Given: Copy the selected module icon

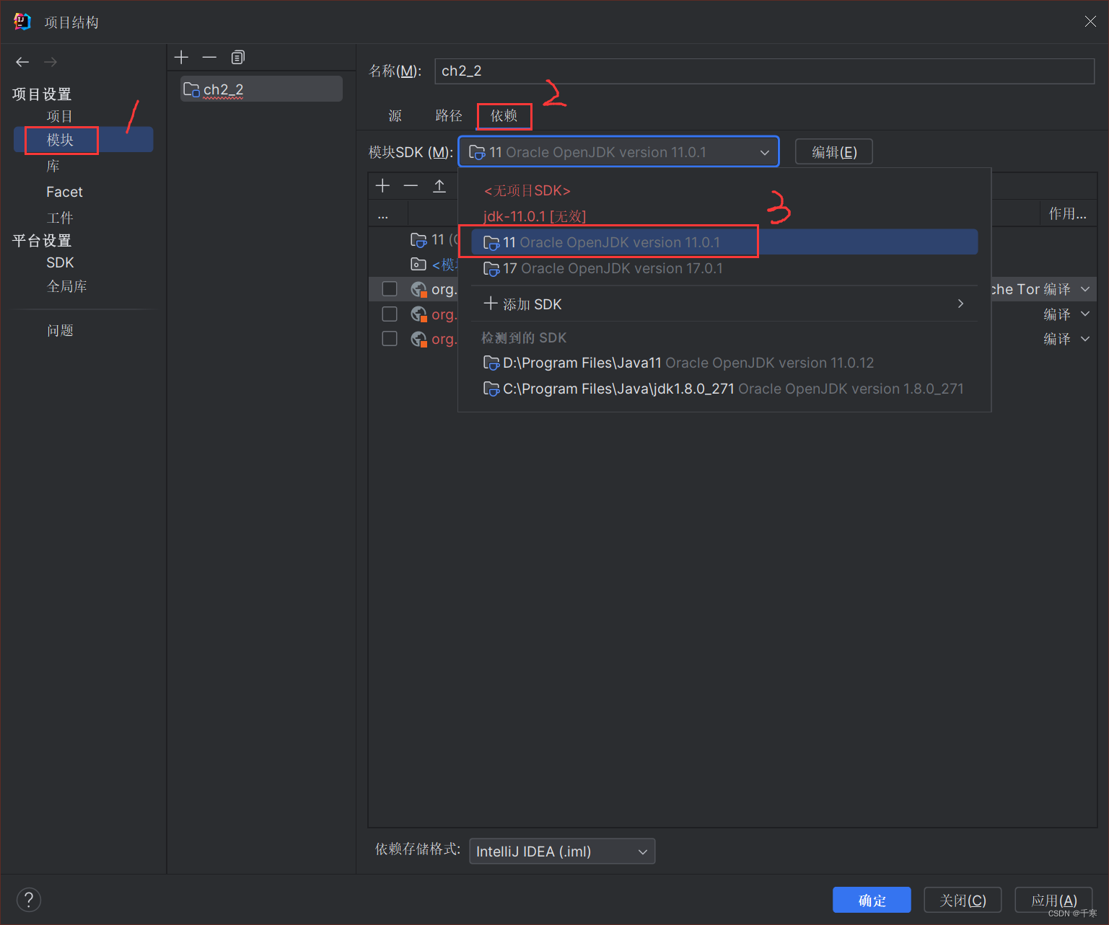Looking at the screenshot, I should [x=237, y=57].
